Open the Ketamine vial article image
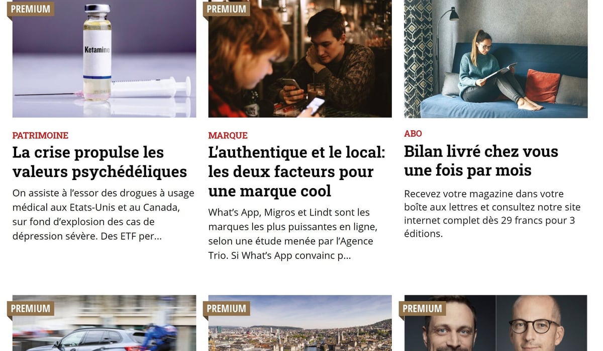603x351 pixels. point(104,59)
